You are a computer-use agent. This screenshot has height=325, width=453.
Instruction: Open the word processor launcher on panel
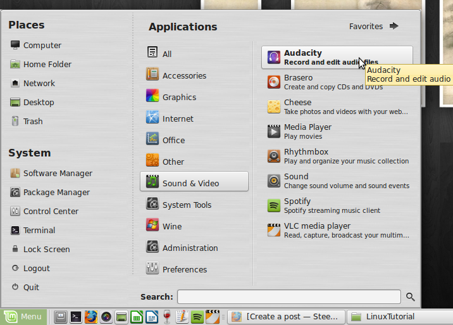(151, 317)
